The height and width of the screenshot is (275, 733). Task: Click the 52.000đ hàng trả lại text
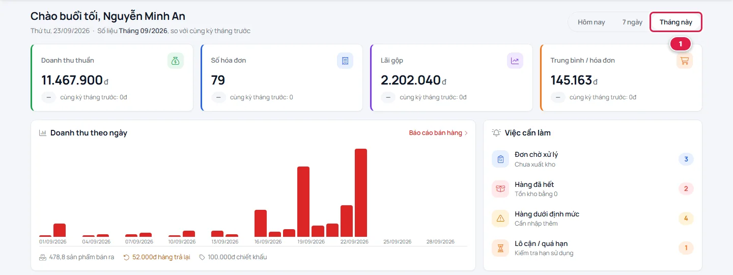[x=161, y=257]
